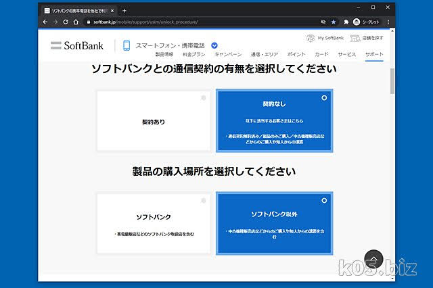433x288 pixels.
Task: Open the My SoftBank link
Action: pos(325,38)
